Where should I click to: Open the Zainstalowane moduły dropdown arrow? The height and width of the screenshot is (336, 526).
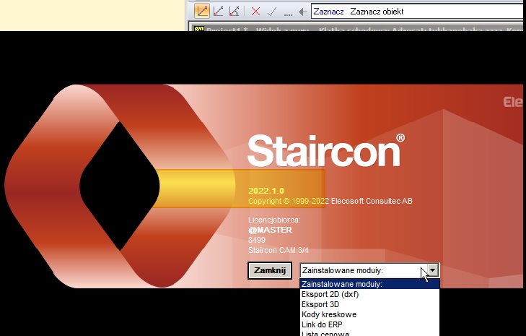coord(432,270)
